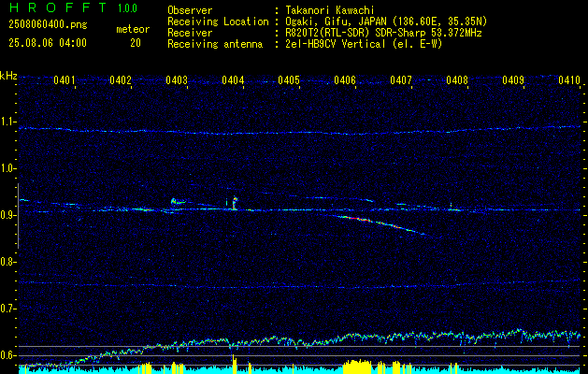Click the date 25.08.06 04:00
The height and width of the screenshot is (374, 588).
coord(48,43)
